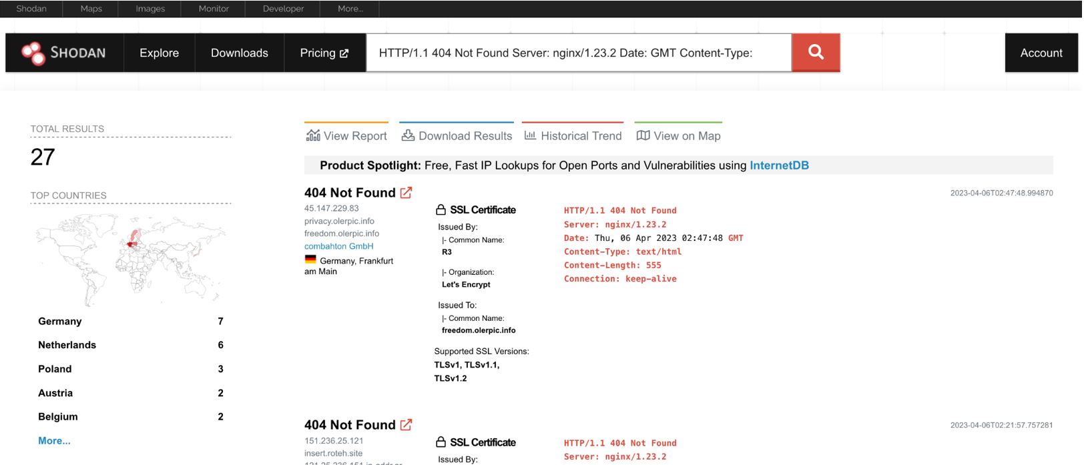1092x465 pixels.
Task: Click Download Results link
Action: pyautogui.click(x=457, y=135)
